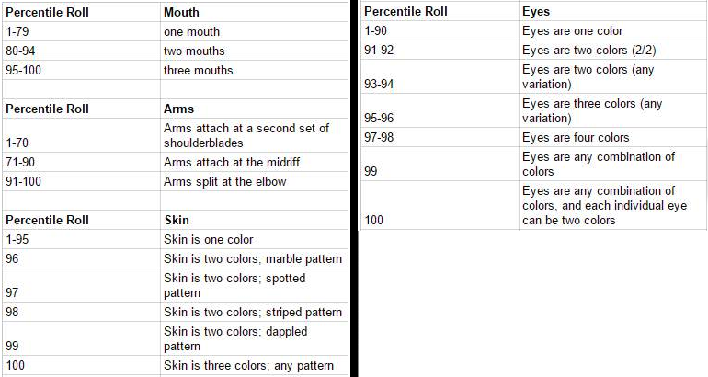
Task: Select 'Skin is two colors; striped pattern'
Action: pos(254,312)
